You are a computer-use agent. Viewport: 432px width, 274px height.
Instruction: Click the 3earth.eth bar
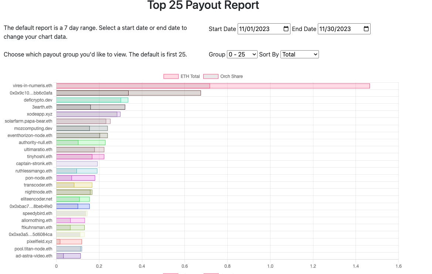(91, 107)
